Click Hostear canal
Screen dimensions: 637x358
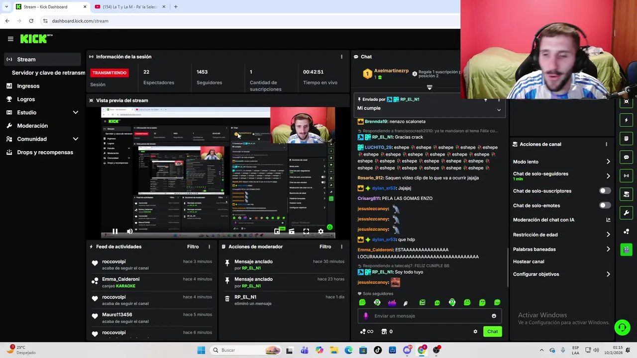point(529,262)
